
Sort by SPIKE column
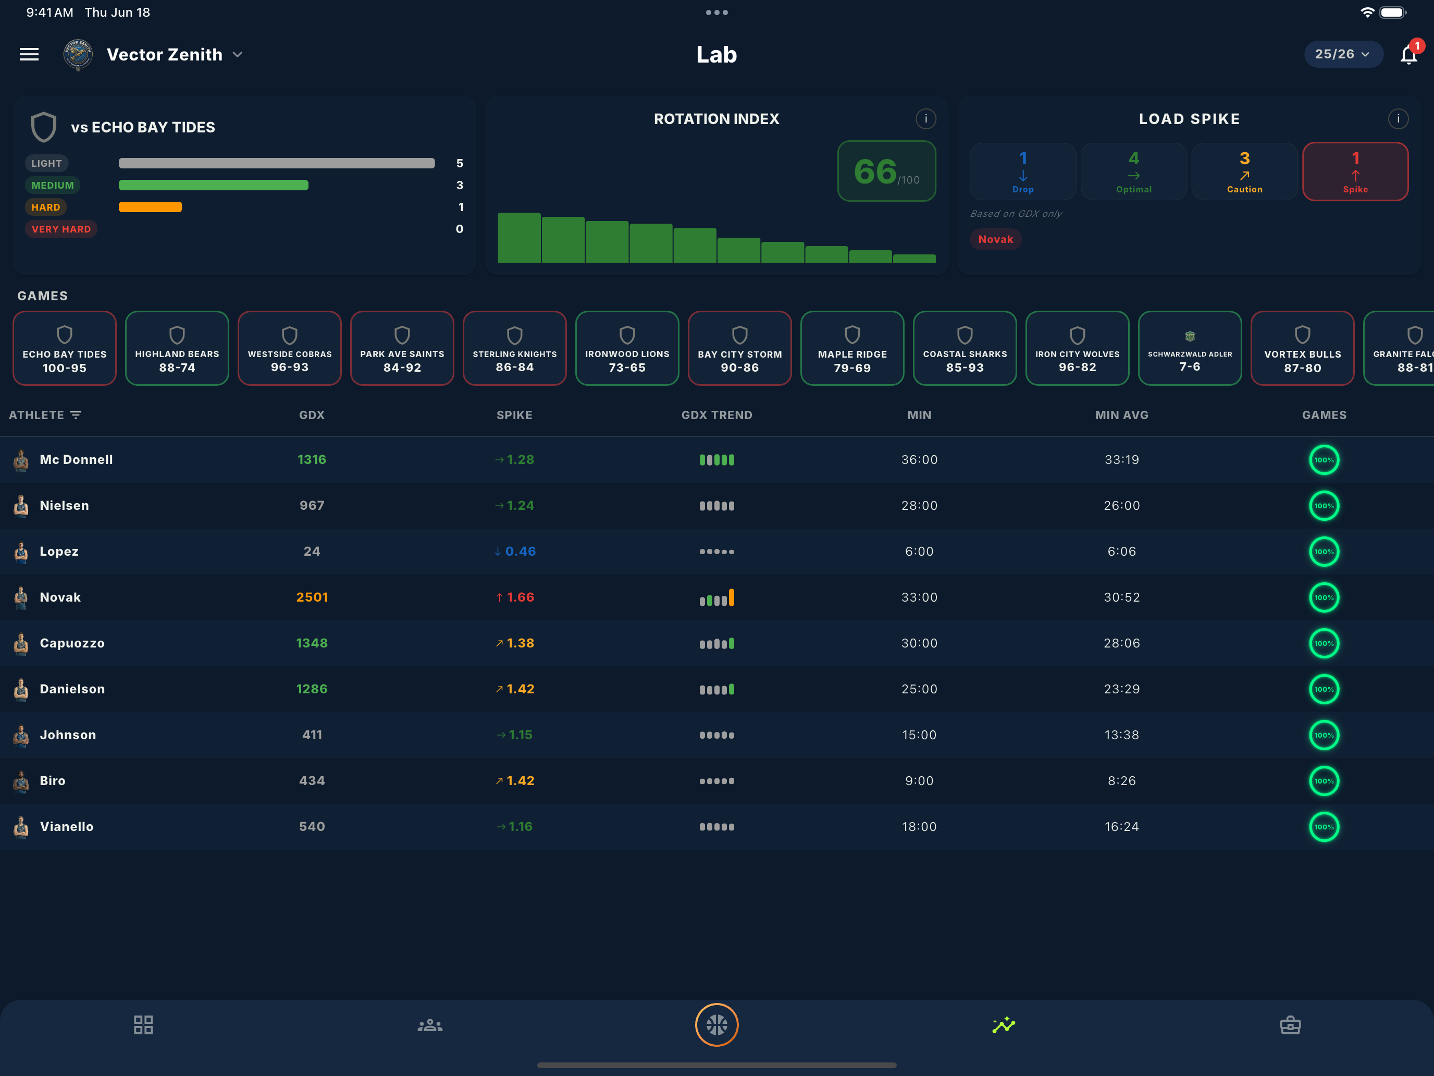[x=515, y=415]
